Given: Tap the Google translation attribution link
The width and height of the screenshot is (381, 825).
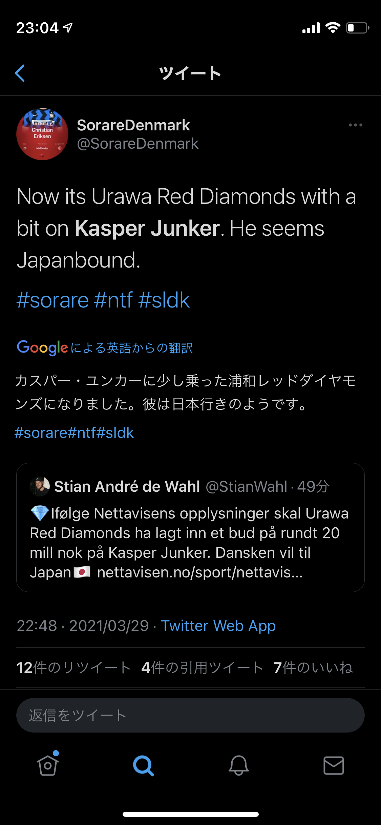Looking at the screenshot, I should (x=105, y=348).
